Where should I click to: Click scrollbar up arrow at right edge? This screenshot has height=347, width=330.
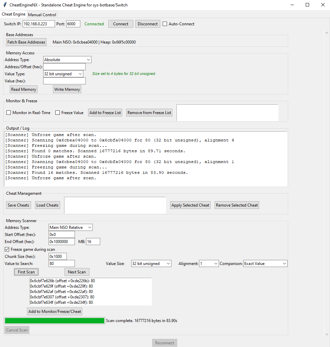pyautogui.click(x=327, y=33)
